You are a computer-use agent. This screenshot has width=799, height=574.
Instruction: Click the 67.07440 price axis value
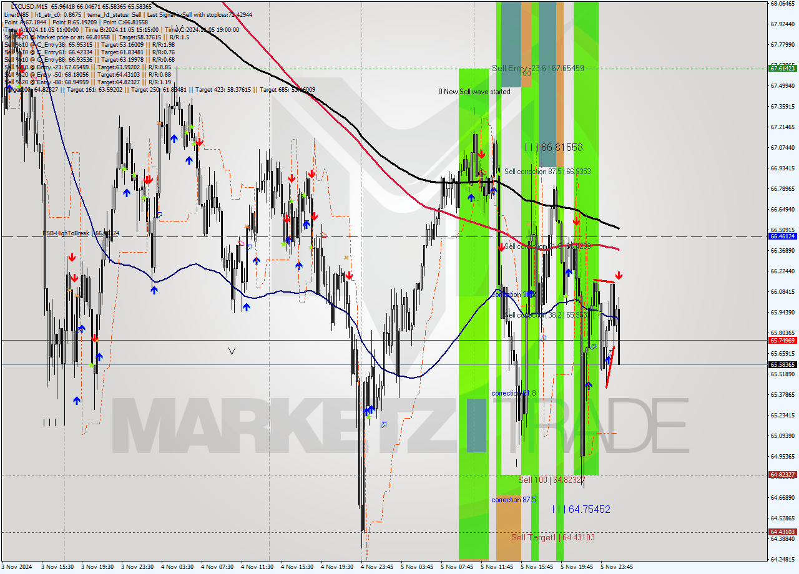pos(783,148)
